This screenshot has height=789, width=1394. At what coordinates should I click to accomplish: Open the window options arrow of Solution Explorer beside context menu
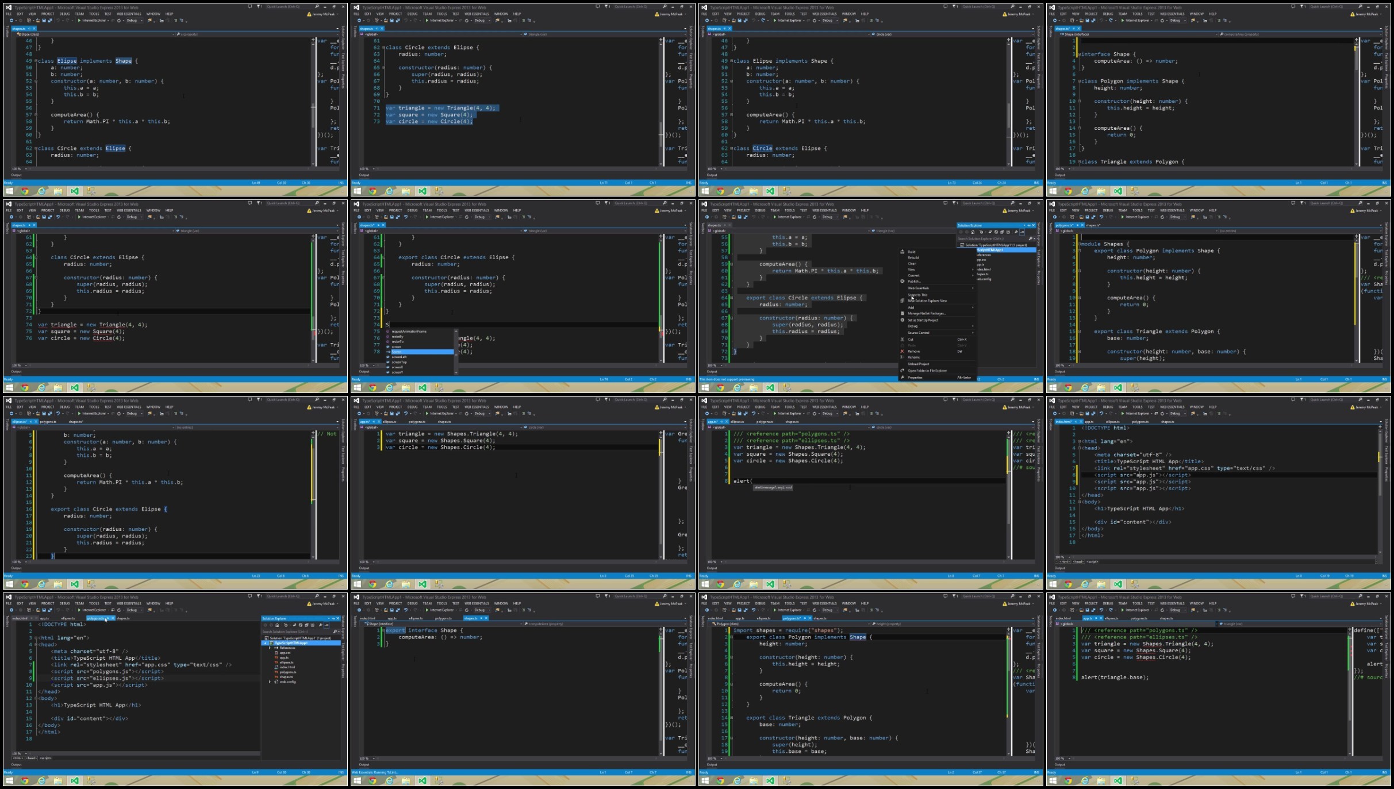click(x=1024, y=225)
